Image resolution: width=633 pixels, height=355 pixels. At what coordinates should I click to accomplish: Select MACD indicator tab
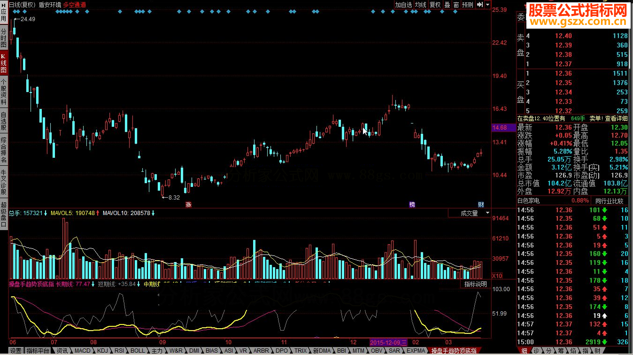82,351
